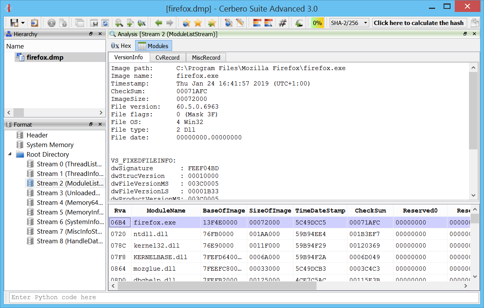
Task: Click the red-blue layout bars icon
Action: (257, 23)
